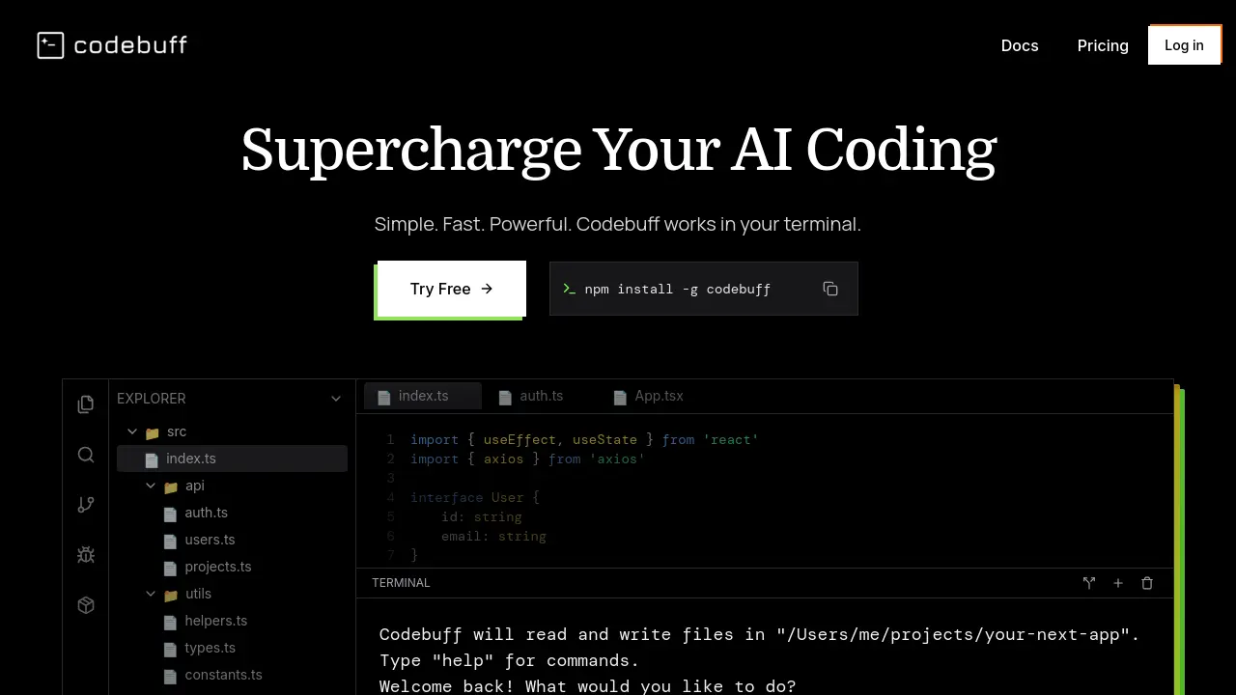Click the api folder icon

pos(171,486)
